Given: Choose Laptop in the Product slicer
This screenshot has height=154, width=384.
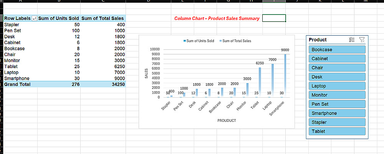Looking at the screenshot, I should point(337,86).
